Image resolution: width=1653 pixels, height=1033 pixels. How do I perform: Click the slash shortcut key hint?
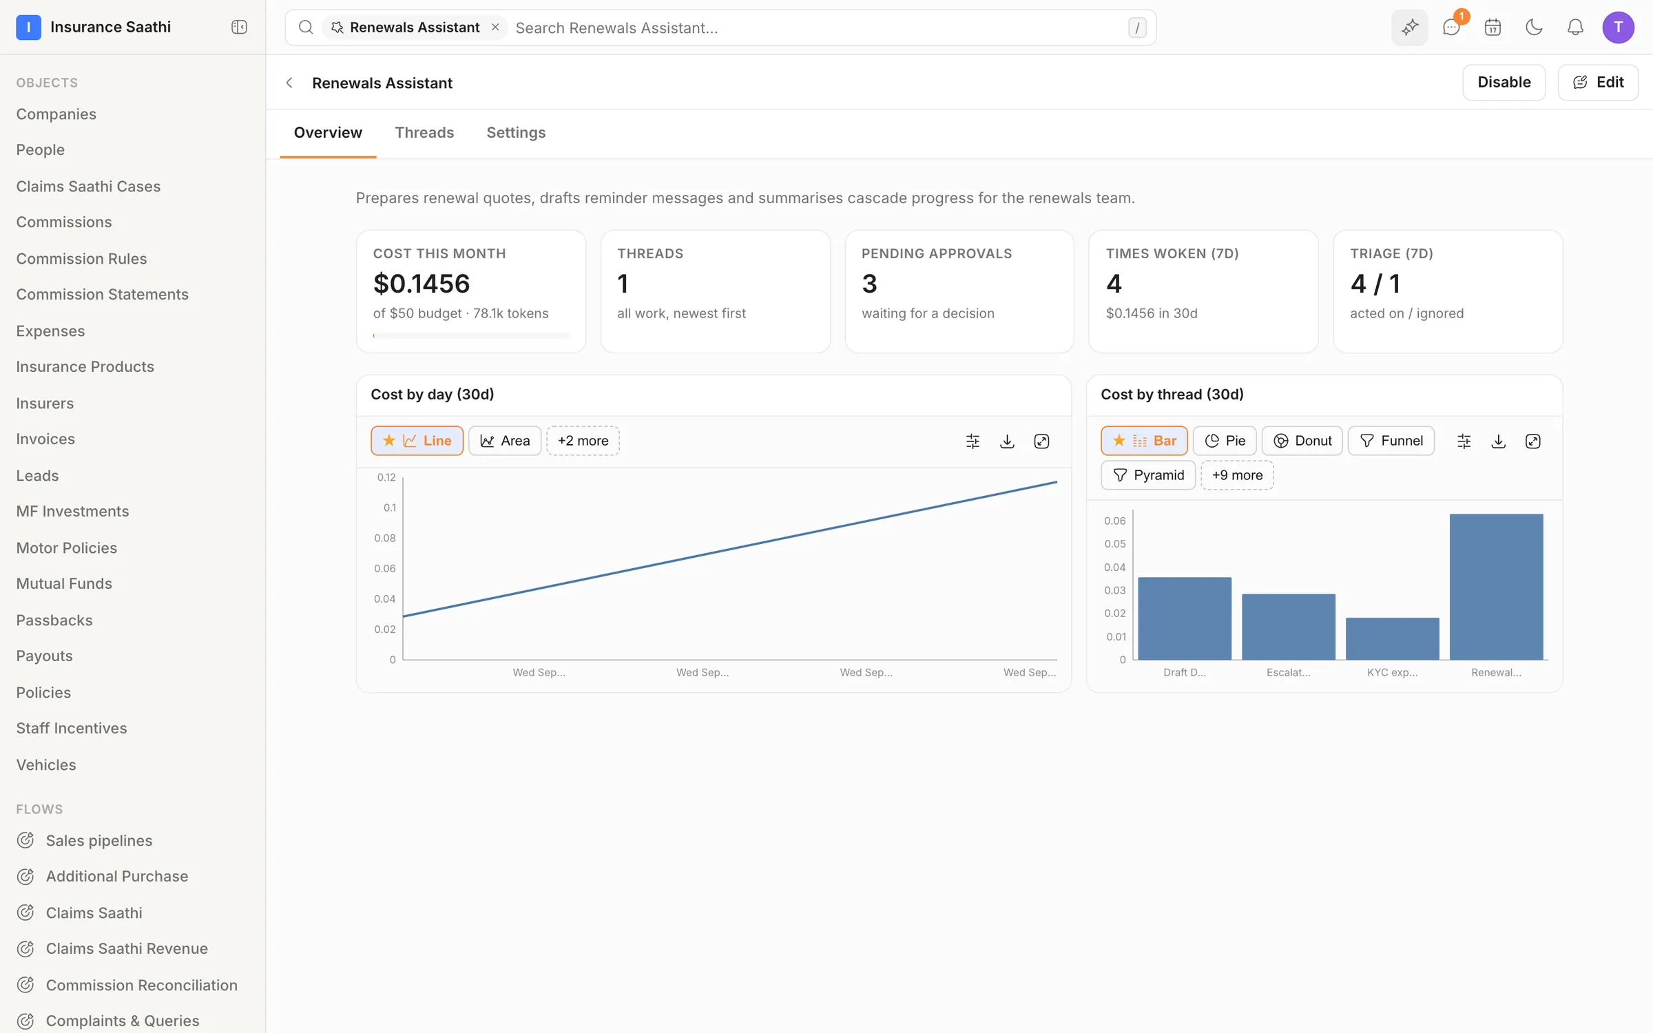click(x=1137, y=28)
